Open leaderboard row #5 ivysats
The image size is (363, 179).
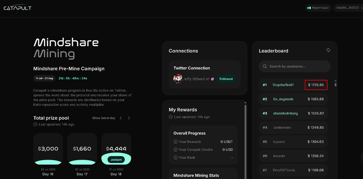(293, 142)
